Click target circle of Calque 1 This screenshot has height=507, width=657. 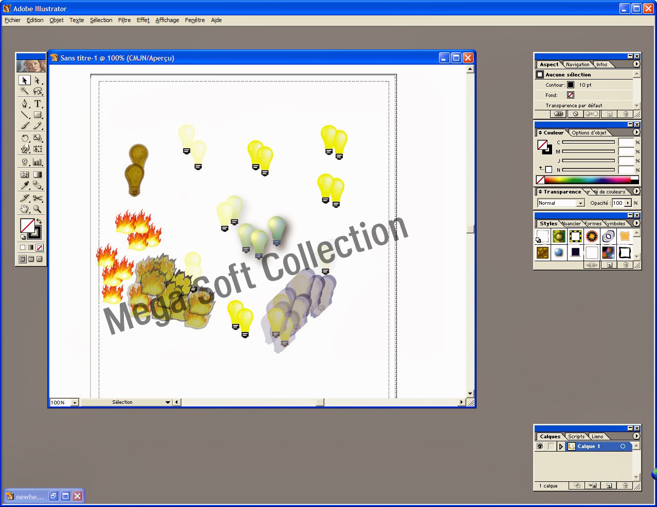[623, 446]
